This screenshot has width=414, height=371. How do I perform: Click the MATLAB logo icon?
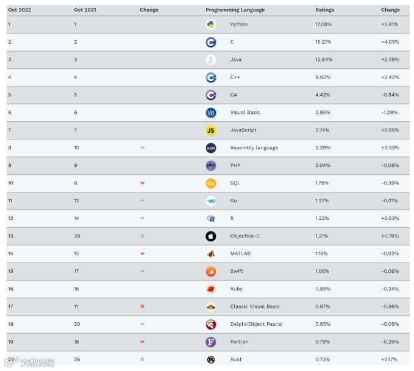point(211,254)
